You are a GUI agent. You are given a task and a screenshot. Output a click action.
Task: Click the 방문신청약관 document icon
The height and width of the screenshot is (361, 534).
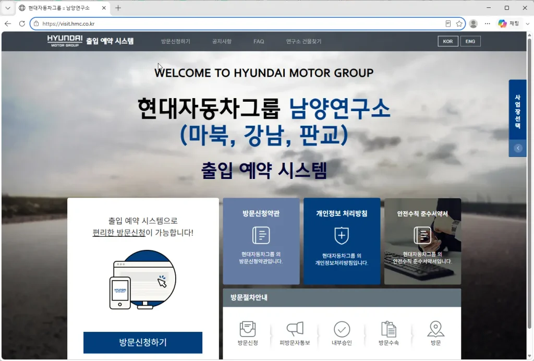[x=261, y=235]
